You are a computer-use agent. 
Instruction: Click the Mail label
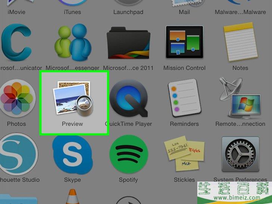click(x=184, y=12)
